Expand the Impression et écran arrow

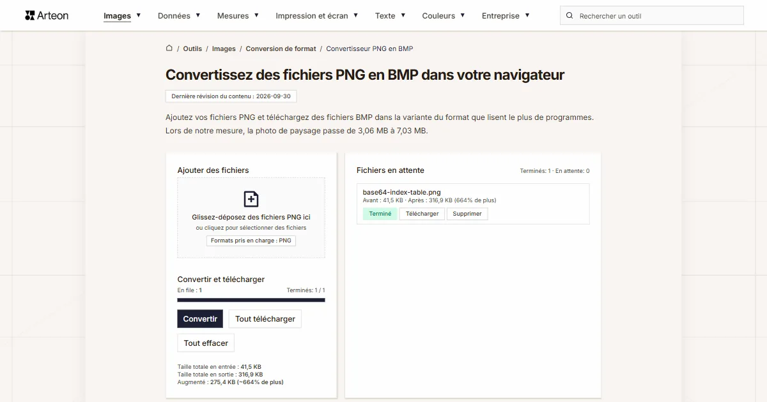tap(355, 15)
